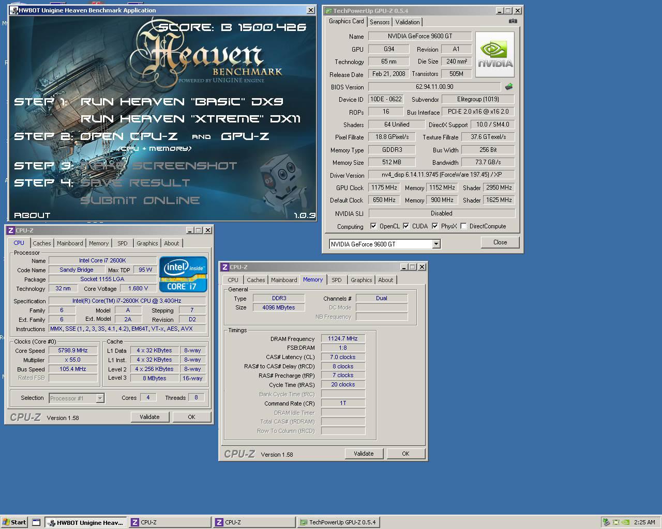Image resolution: width=662 pixels, height=529 pixels.
Task: Click GPU Clock value 1175 MHz
Action: [x=384, y=188]
